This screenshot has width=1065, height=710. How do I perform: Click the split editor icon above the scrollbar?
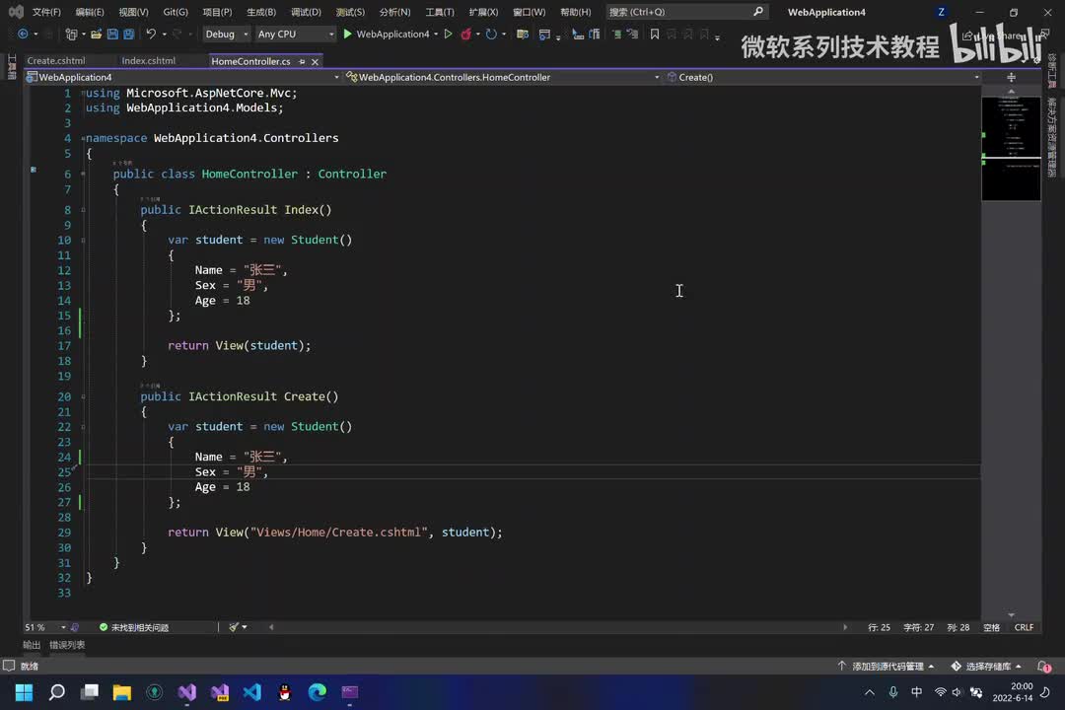[x=1012, y=78]
